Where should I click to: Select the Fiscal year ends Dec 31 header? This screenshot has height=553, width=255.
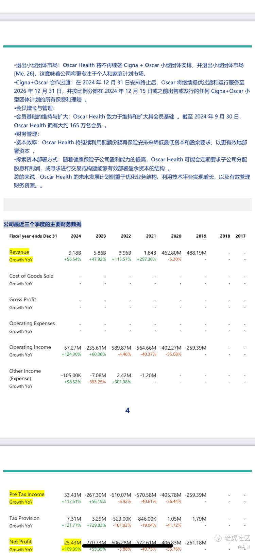tap(33, 236)
